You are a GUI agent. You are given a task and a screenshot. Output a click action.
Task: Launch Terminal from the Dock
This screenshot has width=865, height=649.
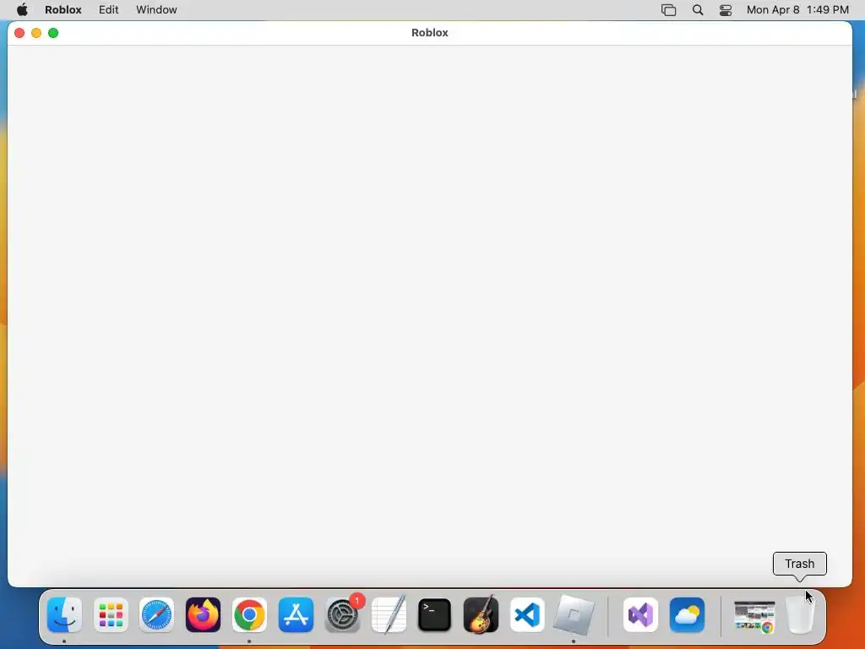coord(435,615)
